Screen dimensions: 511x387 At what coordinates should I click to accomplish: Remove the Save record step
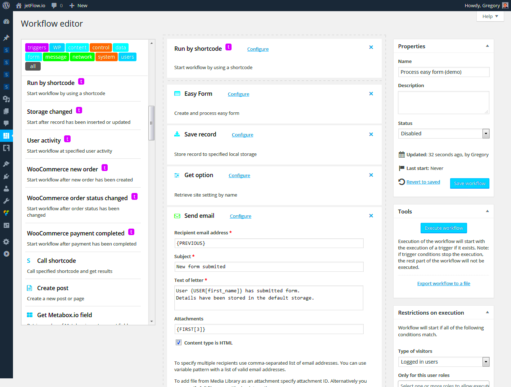point(371,134)
